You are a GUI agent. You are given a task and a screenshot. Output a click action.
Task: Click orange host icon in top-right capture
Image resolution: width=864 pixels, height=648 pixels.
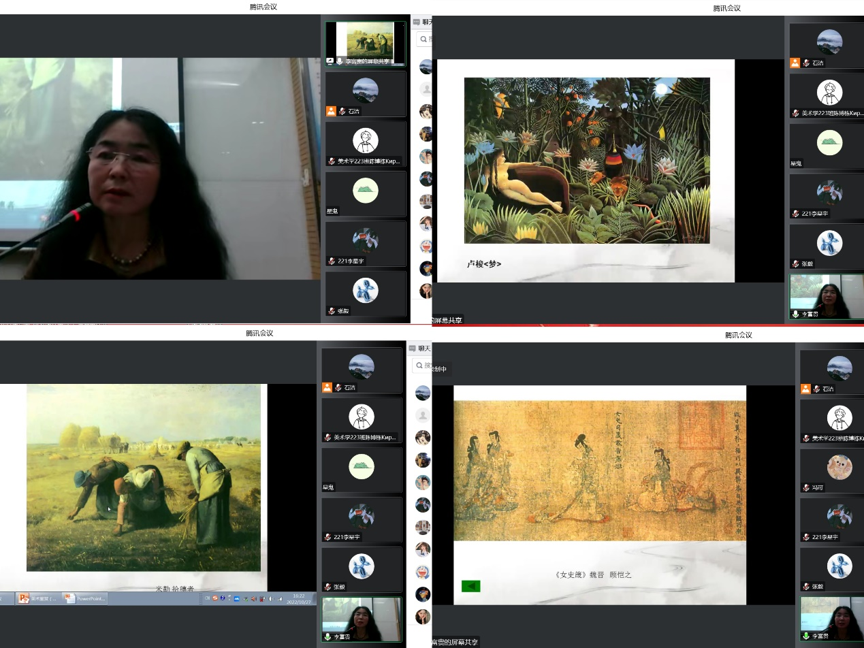click(795, 63)
